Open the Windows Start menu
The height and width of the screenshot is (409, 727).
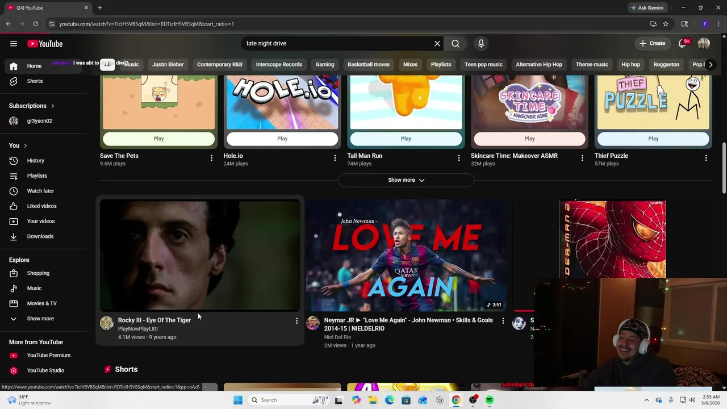(x=238, y=400)
